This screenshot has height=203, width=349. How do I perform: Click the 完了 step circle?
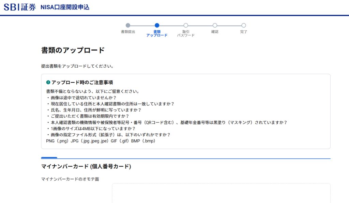click(244, 25)
